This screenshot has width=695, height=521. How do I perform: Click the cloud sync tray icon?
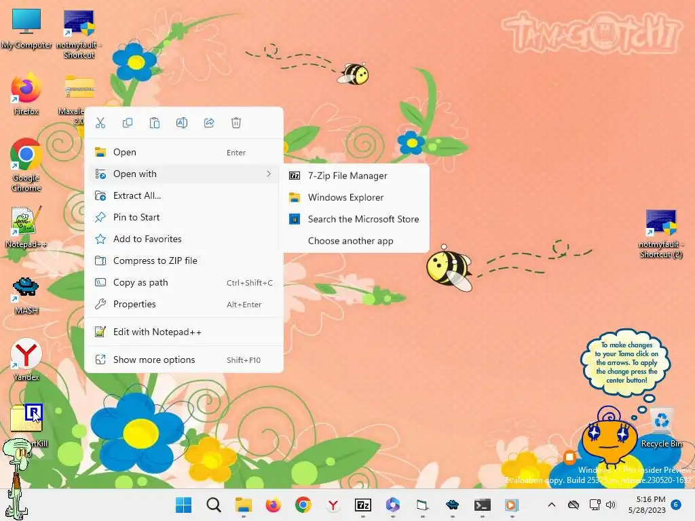tap(574, 505)
